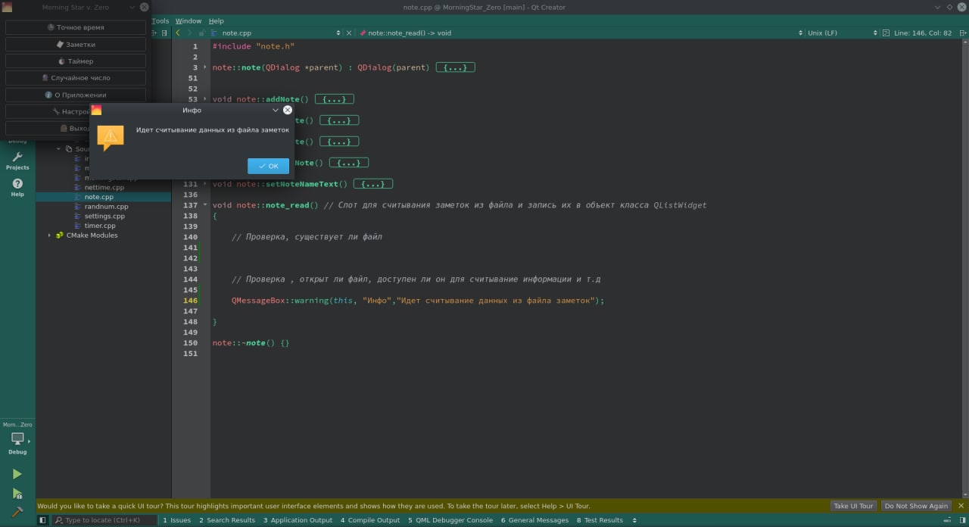The image size is (969, 527).
Task: Switch to the Compile Output pane
Action: coord(370,520)
